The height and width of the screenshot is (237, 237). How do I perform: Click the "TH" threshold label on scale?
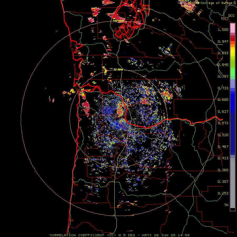point(226,205)
